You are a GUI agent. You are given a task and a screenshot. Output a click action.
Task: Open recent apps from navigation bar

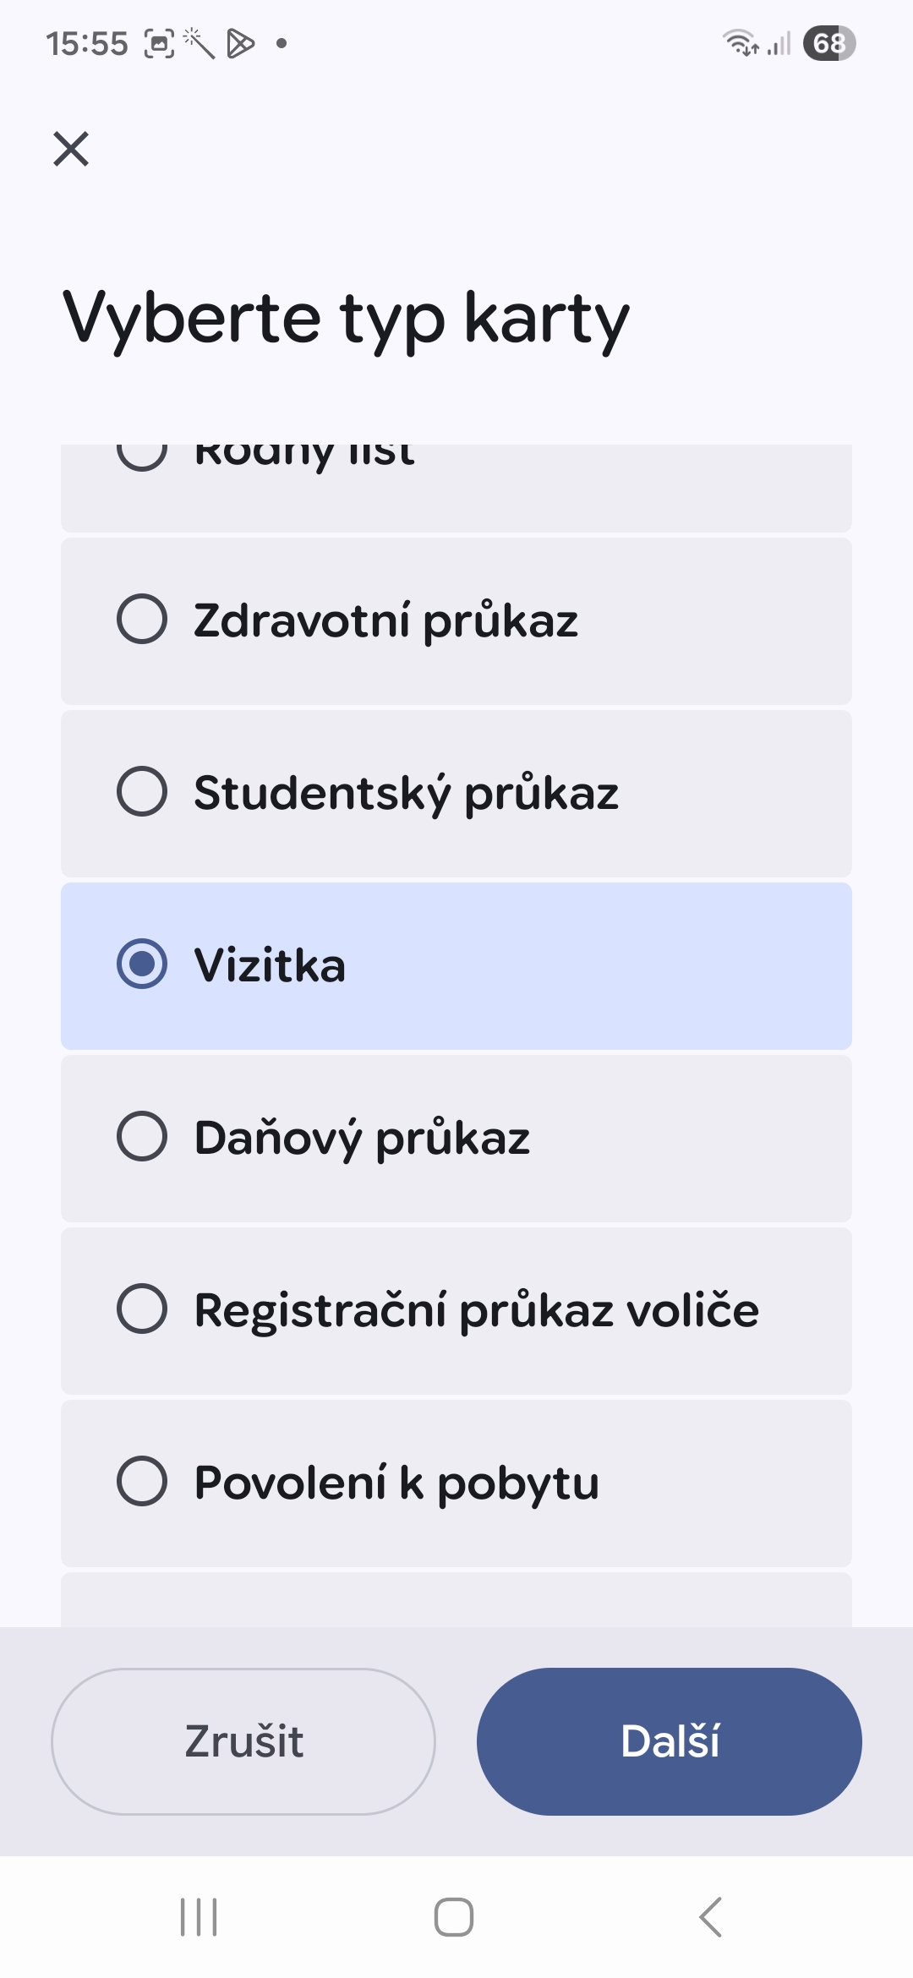point(199,1917)
